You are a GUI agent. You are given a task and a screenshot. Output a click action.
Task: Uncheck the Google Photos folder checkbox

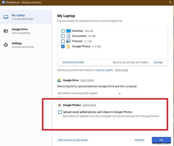pyautogui.click(x=63, y=46)
